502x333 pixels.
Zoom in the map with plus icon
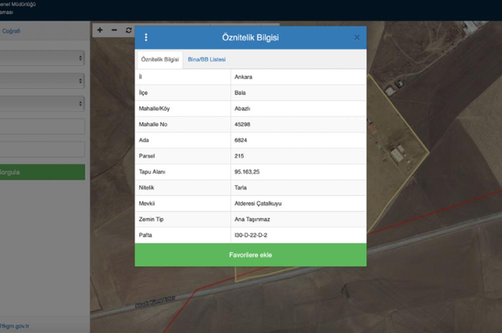coord(100,30)
